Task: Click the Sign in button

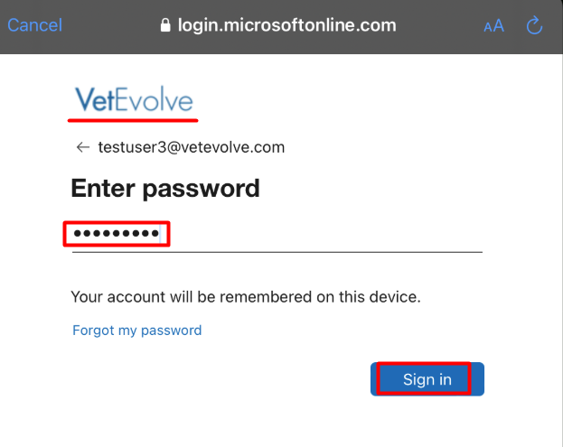Action: tap(427, 379)
